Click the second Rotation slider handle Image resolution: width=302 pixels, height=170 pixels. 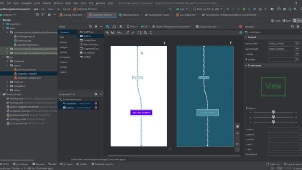274,117
